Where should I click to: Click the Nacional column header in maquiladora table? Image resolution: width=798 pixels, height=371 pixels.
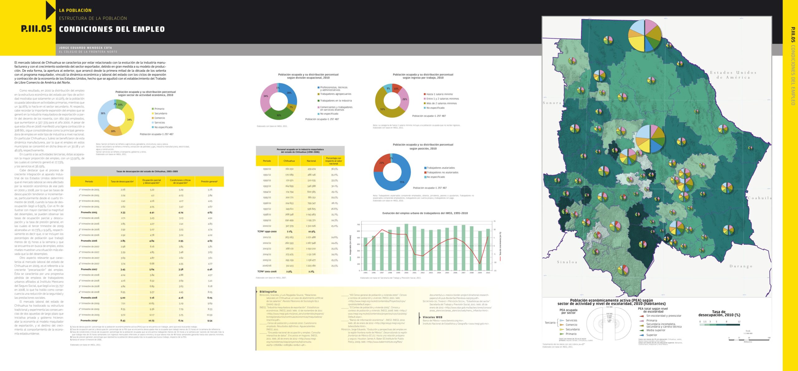click(311, 161)
